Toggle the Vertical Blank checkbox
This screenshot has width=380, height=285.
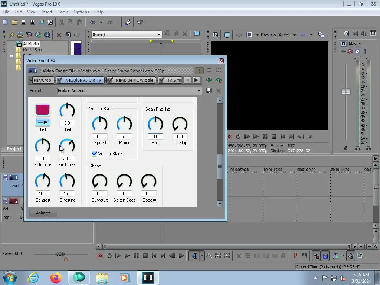click(x=95, y=154)
